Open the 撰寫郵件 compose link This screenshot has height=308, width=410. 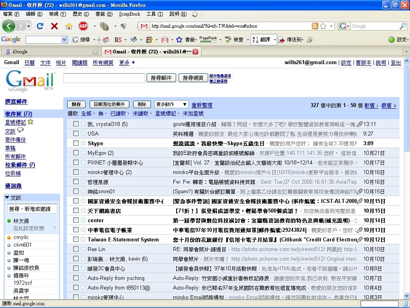coord(16,101)
